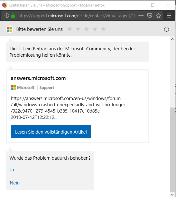
Task: Click the answers.microsoft.com card heading
Action: pos(38,78)
